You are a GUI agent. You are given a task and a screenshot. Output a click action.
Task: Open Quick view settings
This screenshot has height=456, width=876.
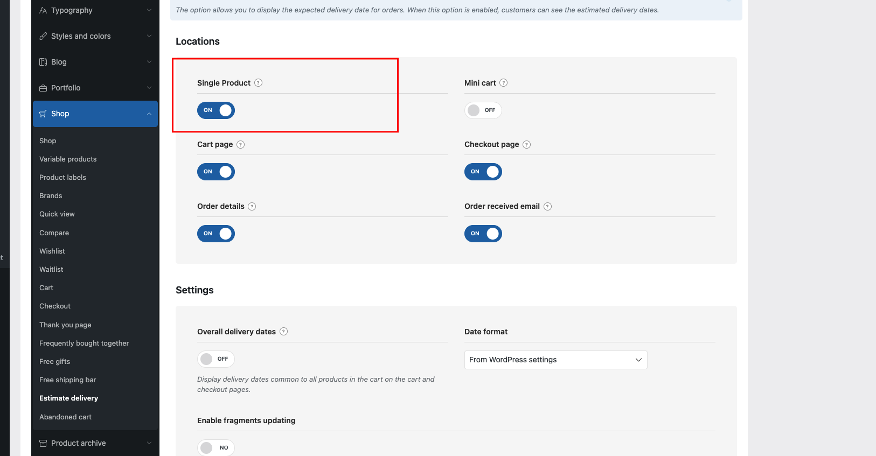pyautogui.click(x=57, y=214)
